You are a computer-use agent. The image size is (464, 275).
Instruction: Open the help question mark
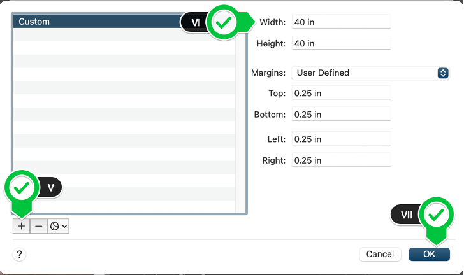click(x=19, y=254)
